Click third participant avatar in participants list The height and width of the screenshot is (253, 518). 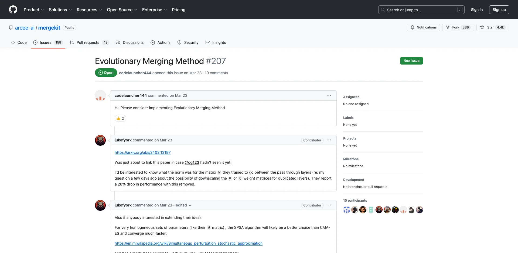pyautogui.click(x=363, y=210)
